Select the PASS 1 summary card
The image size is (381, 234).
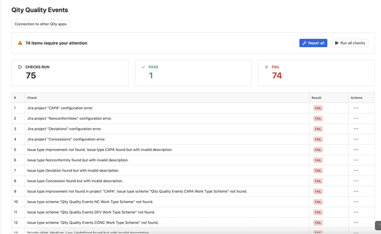pyautogui.click(x=193, y=73)
